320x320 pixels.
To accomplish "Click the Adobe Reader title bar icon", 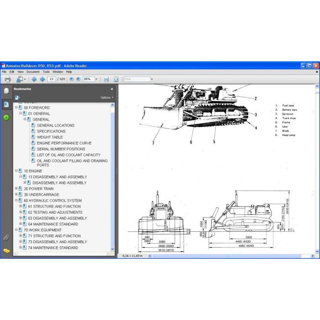I will tap(3, 66).
